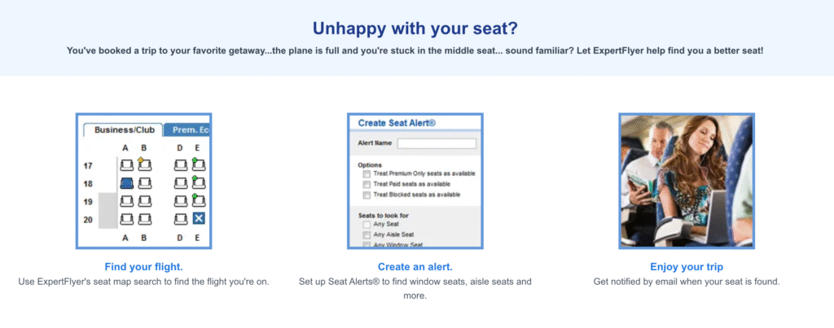Check Treat Premium Only seats as available
Image resolution: width=834 pixels, height=328 pixels.
tap(367, 174)
